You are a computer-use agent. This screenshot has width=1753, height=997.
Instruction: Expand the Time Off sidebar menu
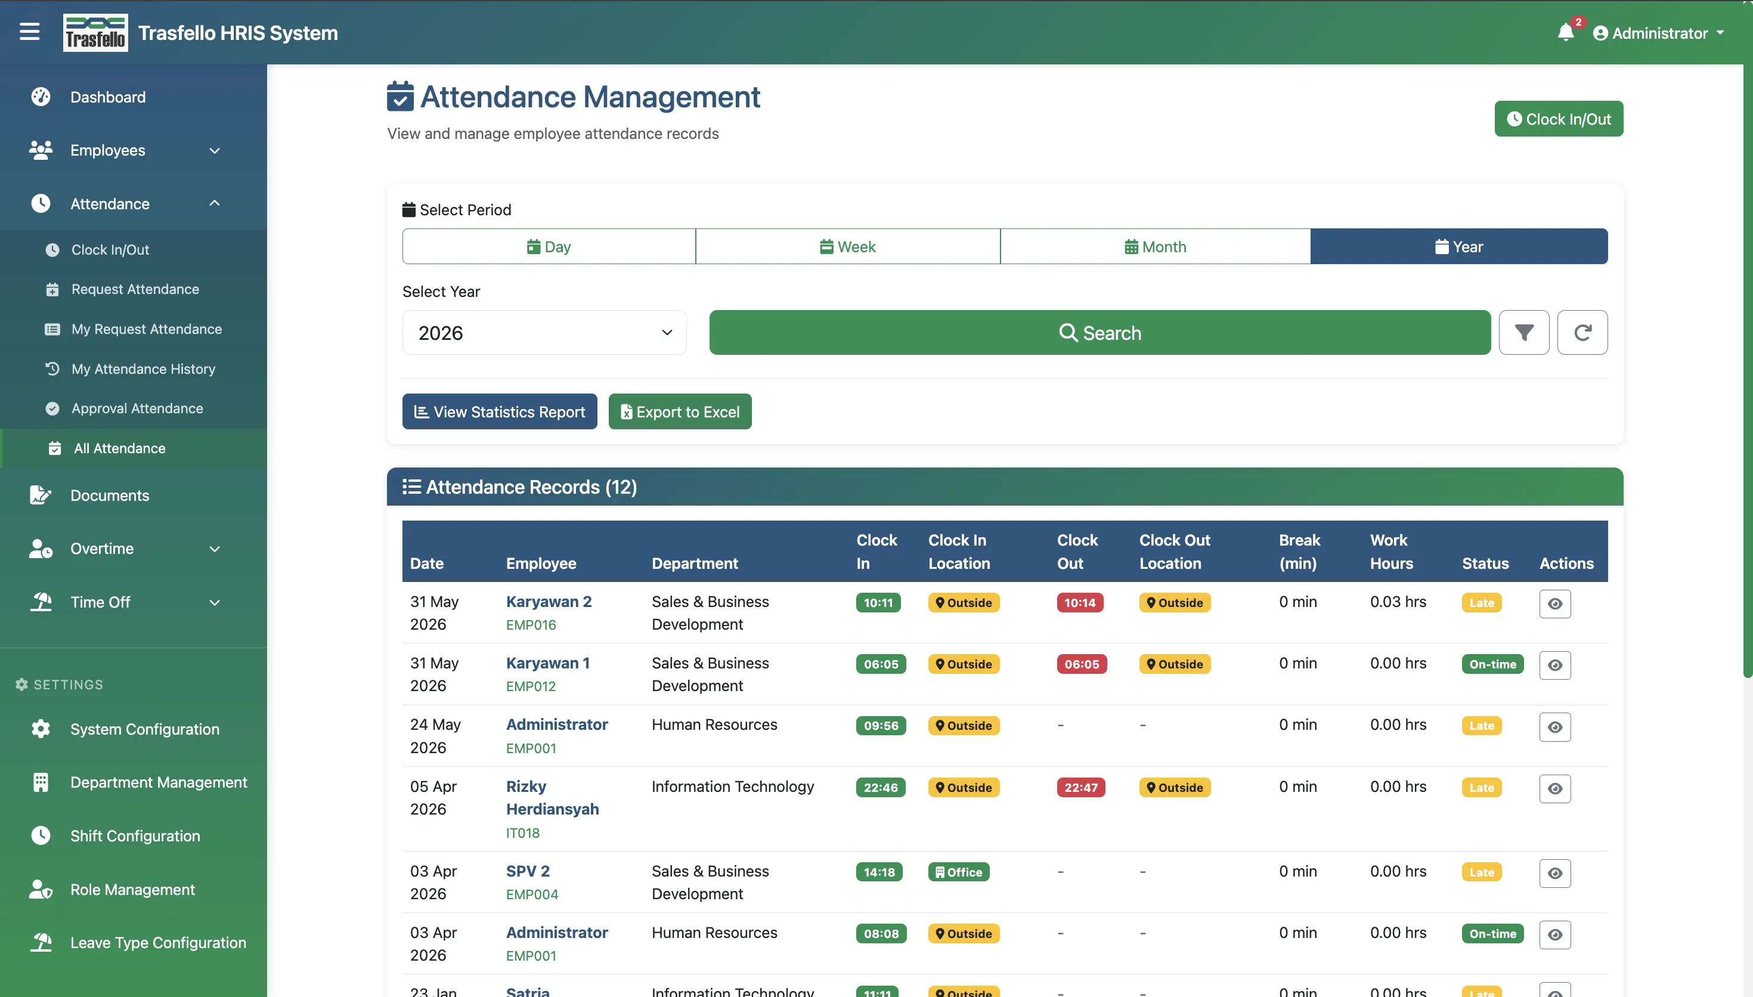click(134, 603)
